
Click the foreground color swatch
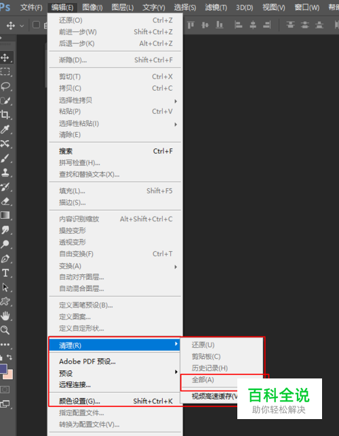(x=3, y=369)
